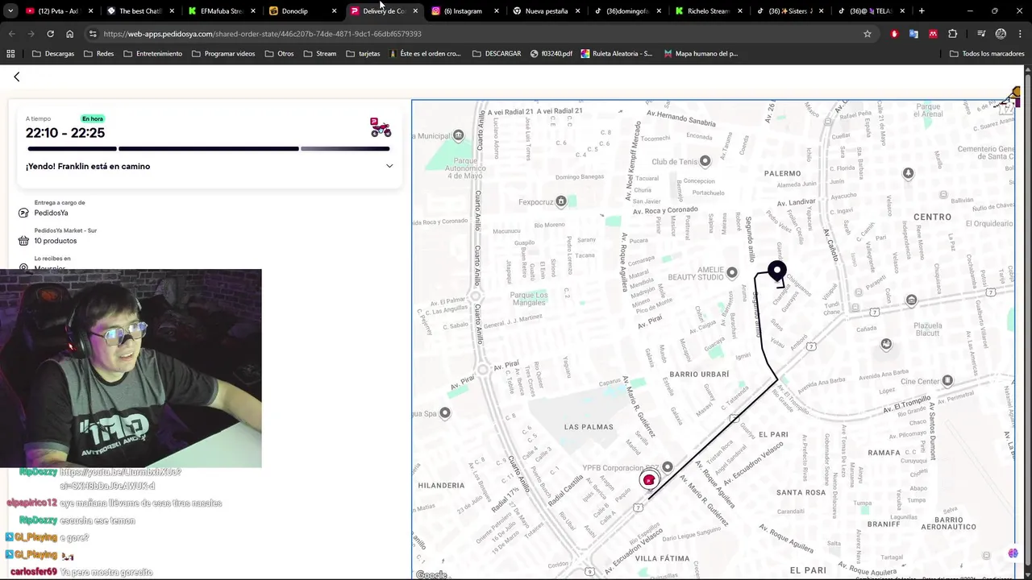Image resolution: width=1032 pixels, height=580 pixels.
Task: Open the DESCARGAR bookmark folder
Action: tap(497, 54)
